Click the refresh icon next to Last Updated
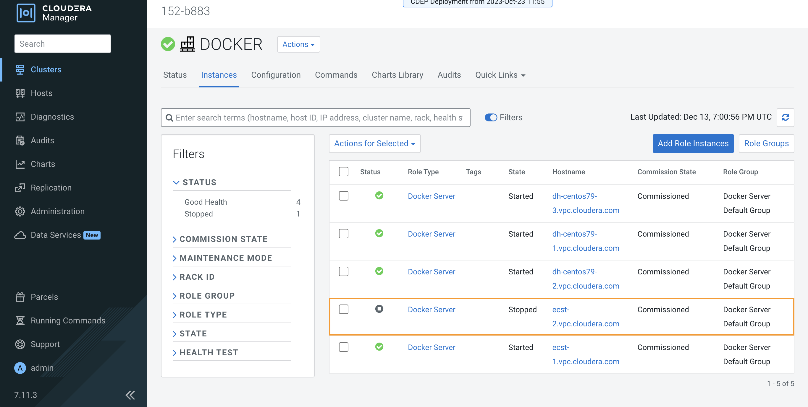The height and width of the screenshot is (407, 808). [785, 118]
